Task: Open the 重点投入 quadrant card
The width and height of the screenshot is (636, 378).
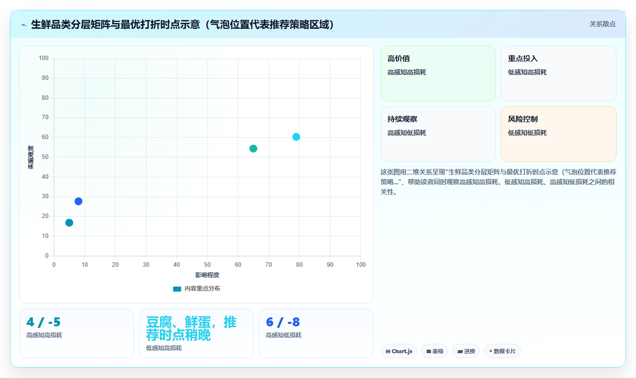Action: click(558, 74)
